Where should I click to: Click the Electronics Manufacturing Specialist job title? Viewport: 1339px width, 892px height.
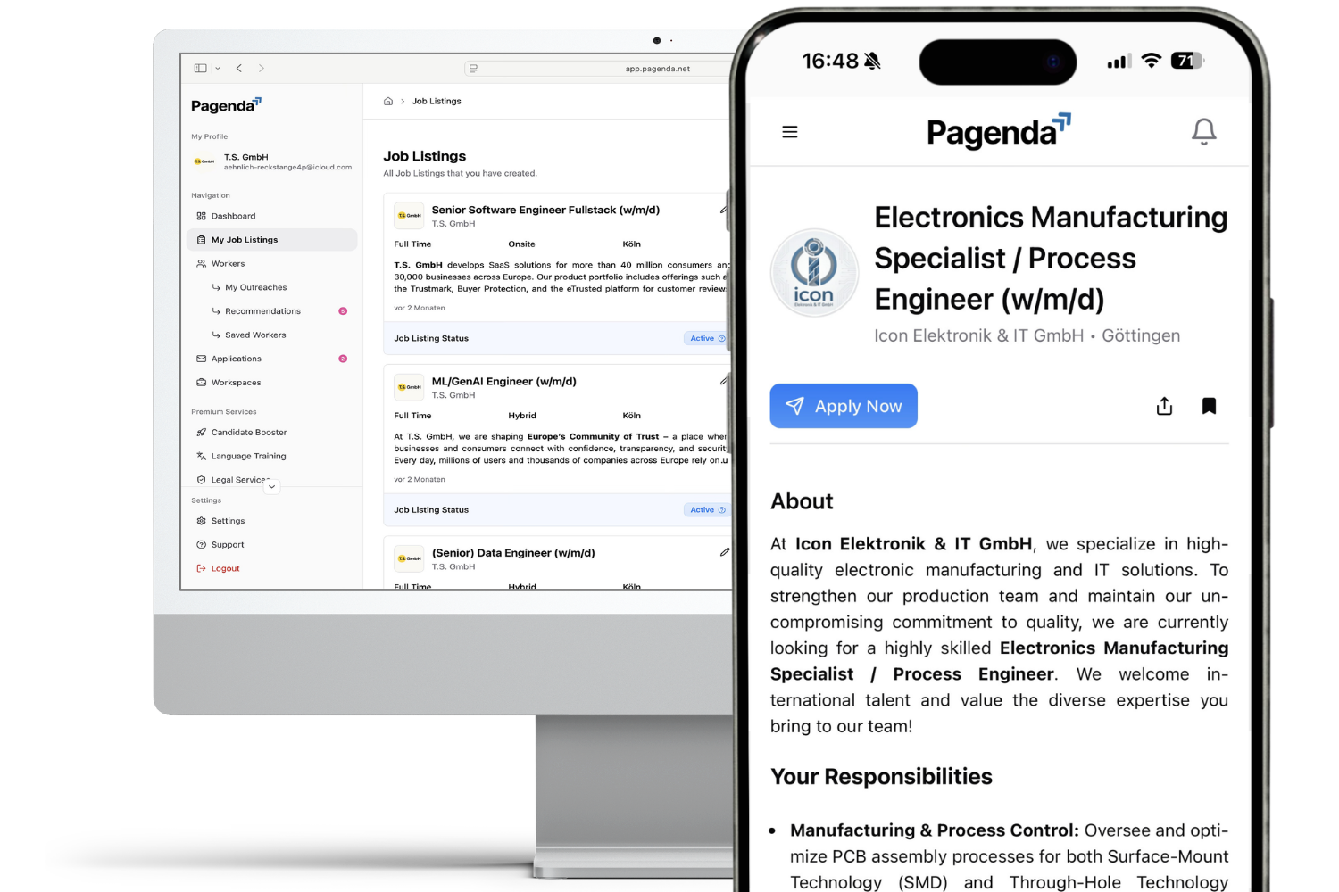pos(1051,259)
